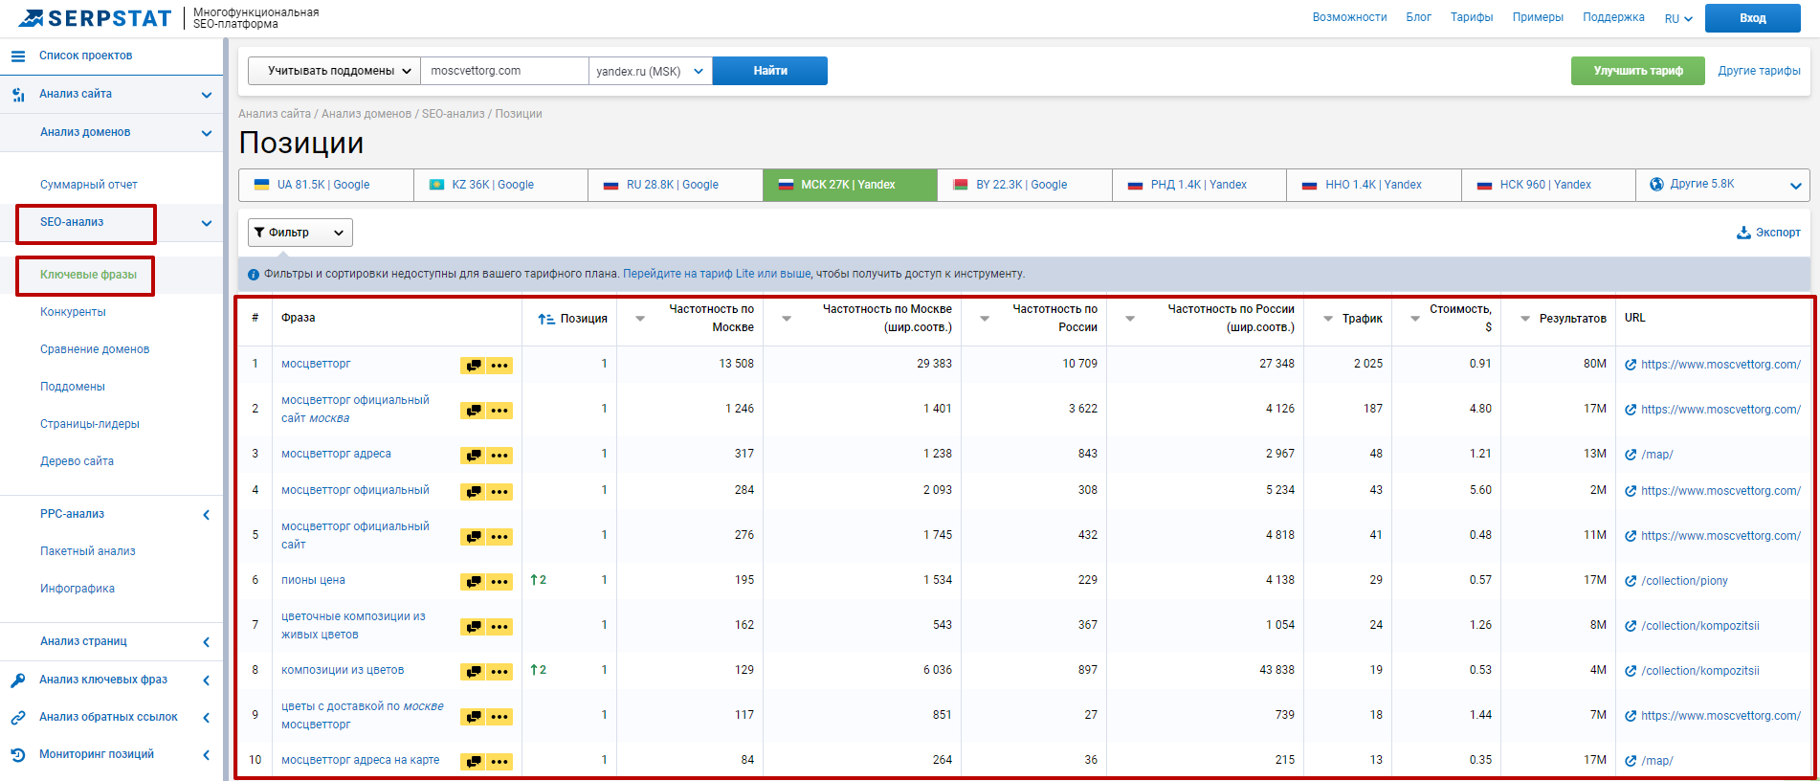
Task: Open Учитывать поддомены dropdown
Action: (x=334, y=71)
